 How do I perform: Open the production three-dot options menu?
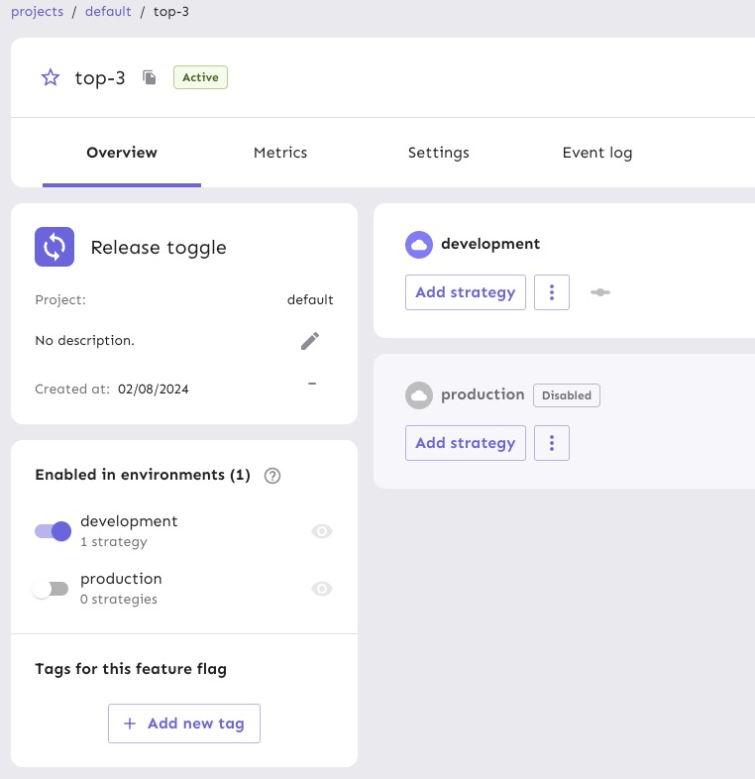[552, 443]
